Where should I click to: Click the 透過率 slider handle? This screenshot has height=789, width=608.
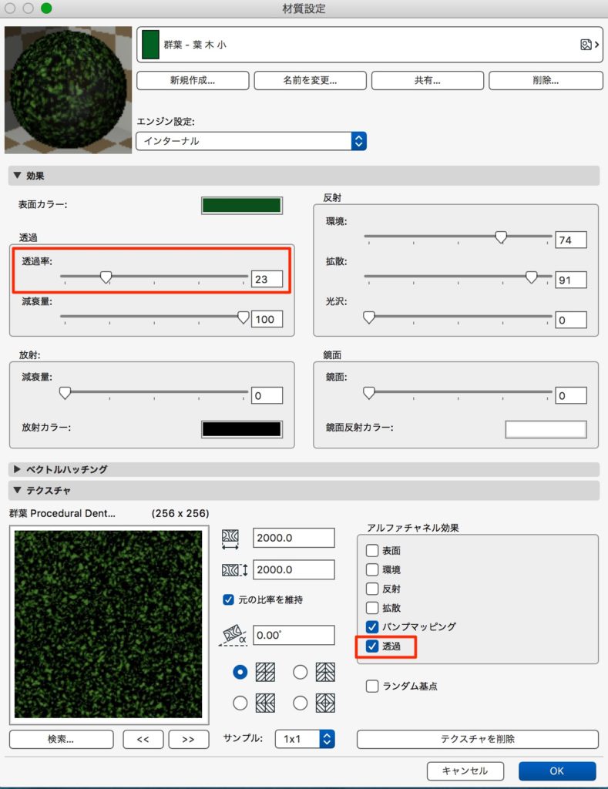[x=106, y=277]
